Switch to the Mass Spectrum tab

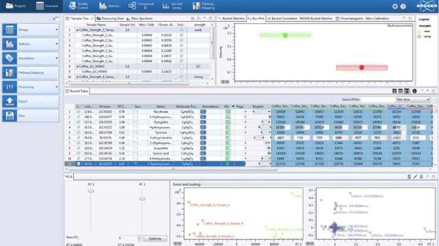click(139, 18)
